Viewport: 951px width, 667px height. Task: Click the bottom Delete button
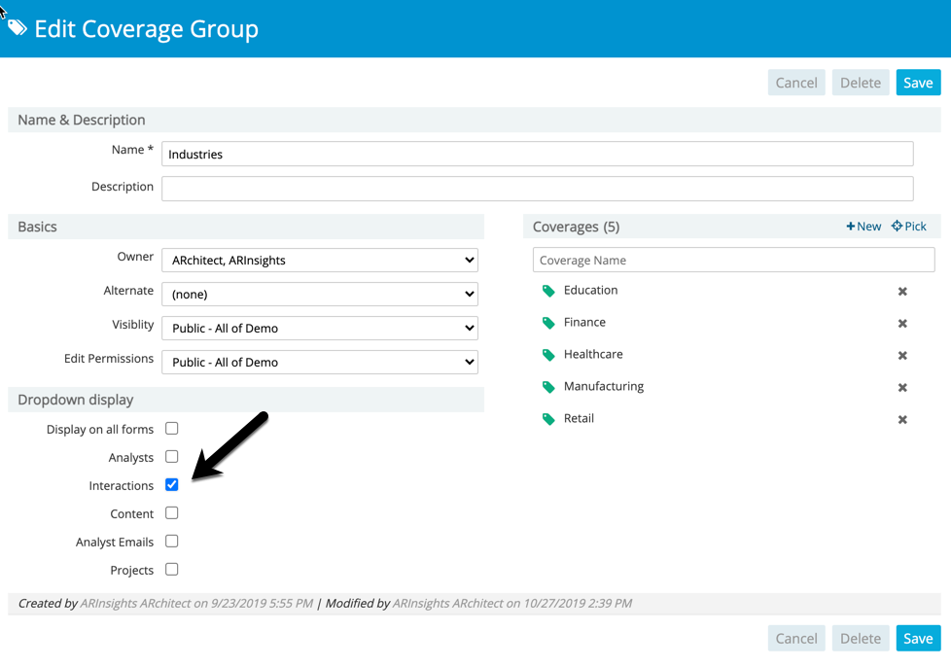coord(861,639)
